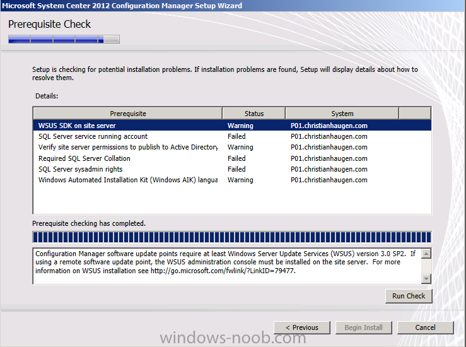The image size is (466, 347).
Task: Select Verify site server permissions row
Action: tap(232, 147)
